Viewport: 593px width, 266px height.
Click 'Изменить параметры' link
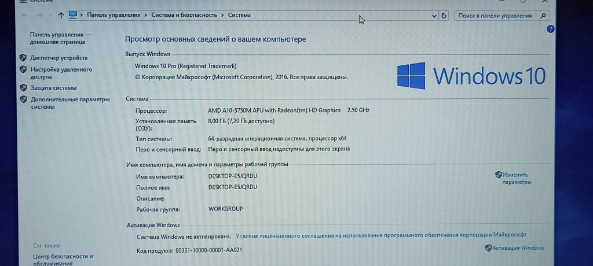click(x=517, y=178)
